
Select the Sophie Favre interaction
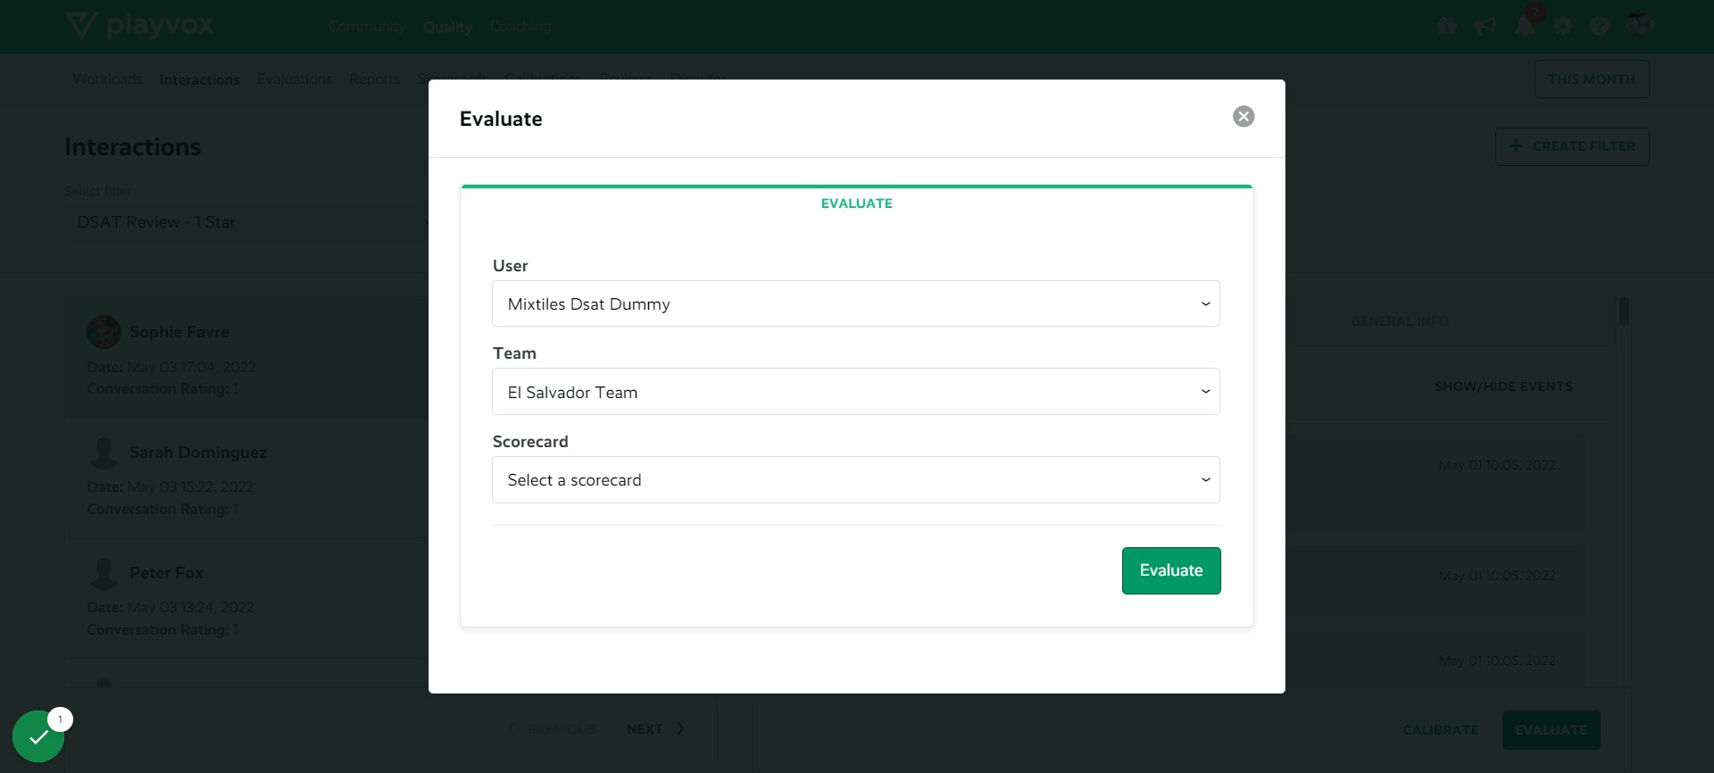pos(246,357)
